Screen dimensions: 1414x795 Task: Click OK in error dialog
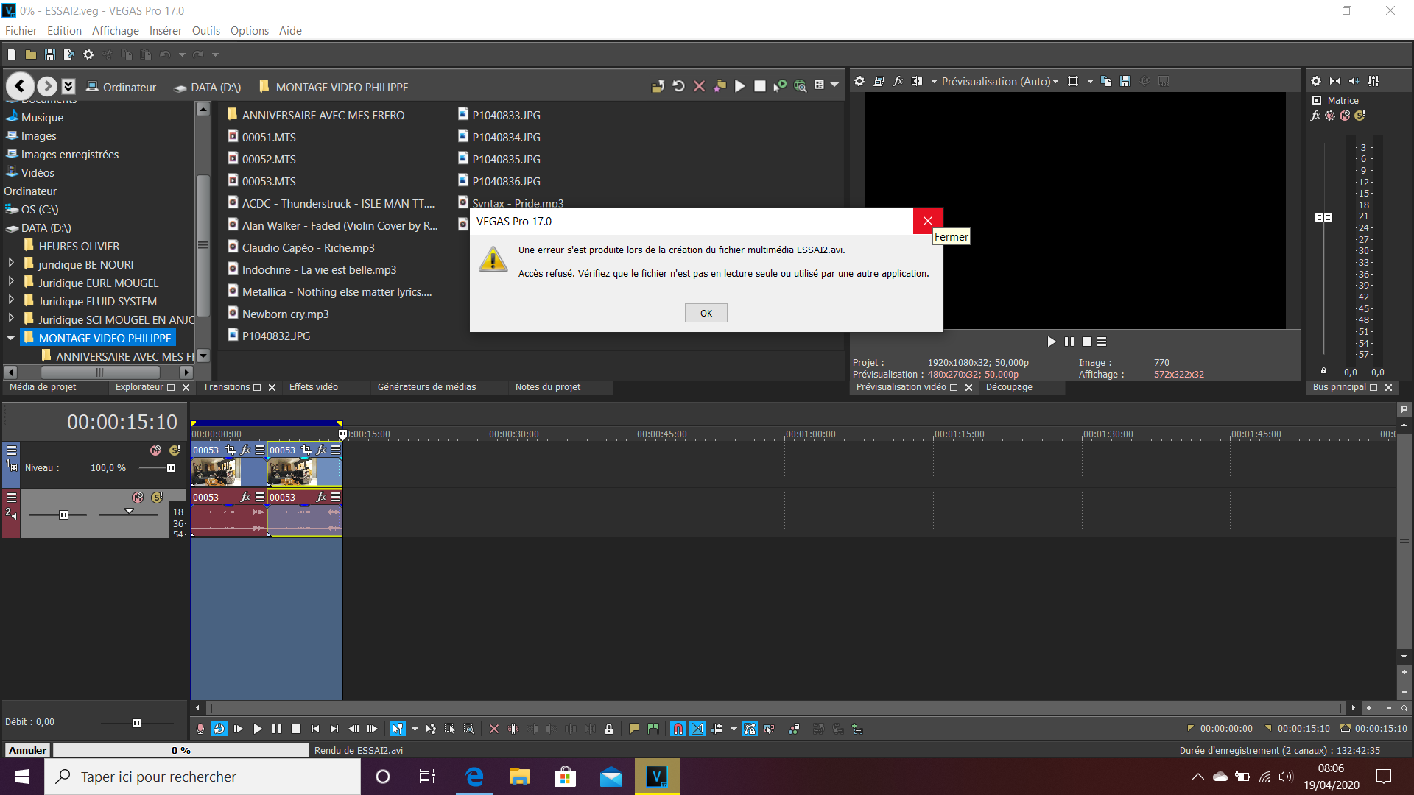pyautogui.click(x=706, y=313)
